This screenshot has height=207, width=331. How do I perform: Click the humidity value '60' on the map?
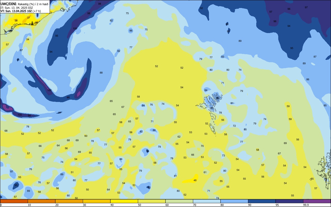pyautogui.click(x=86, y=136)
